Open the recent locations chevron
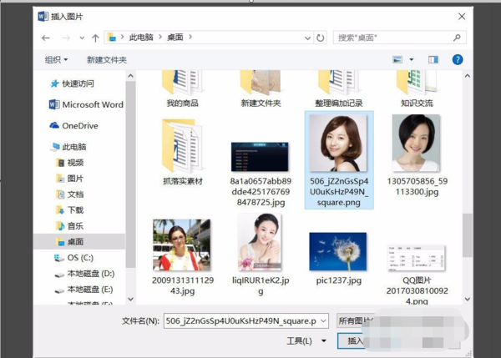The height and width of the screenshot is (358, 501). tap(82, 38)
